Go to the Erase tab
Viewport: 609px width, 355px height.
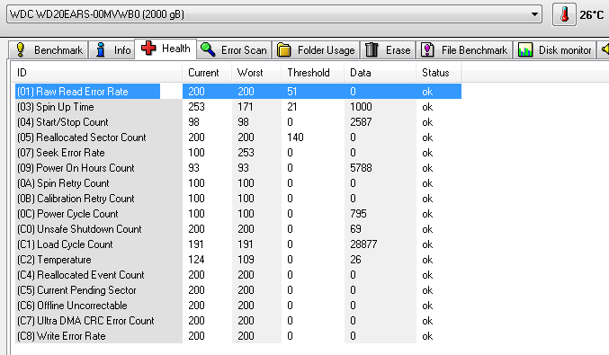coord(388,50)
